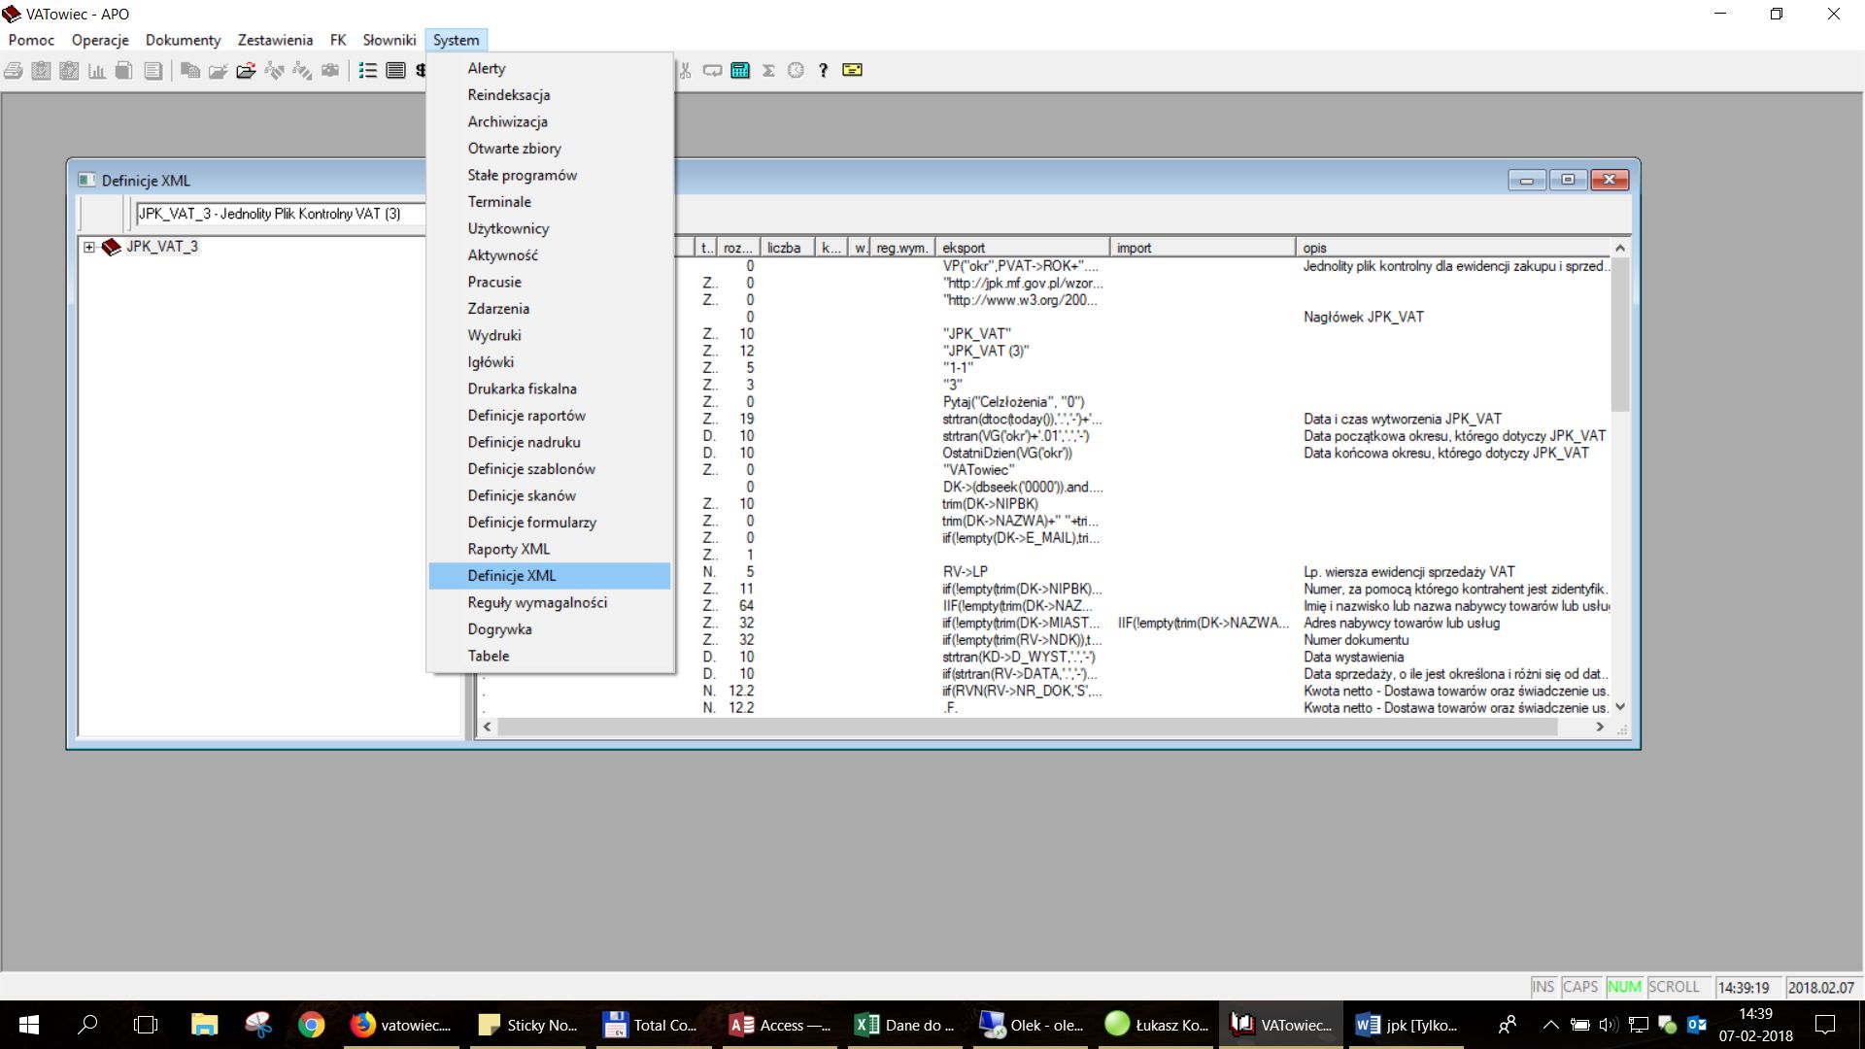Click the calculator toolbar icon
The width and height of the screenshot is (1865, 1049).
(x=740, y=70)
